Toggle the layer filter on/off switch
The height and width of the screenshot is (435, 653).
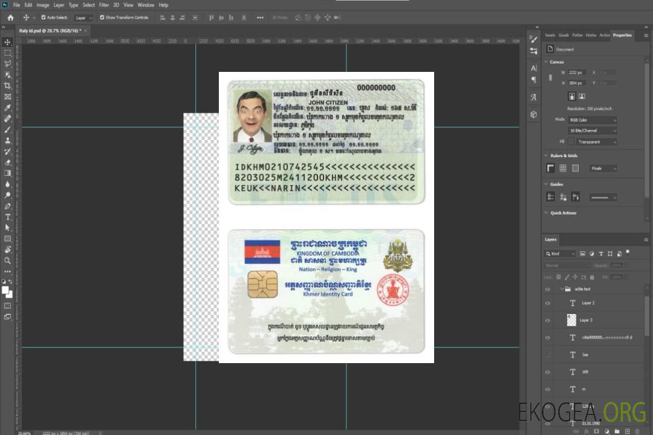[x=628, y=253]
